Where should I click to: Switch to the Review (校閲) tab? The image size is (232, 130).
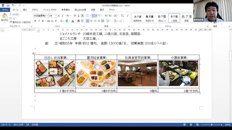point(93,10)
